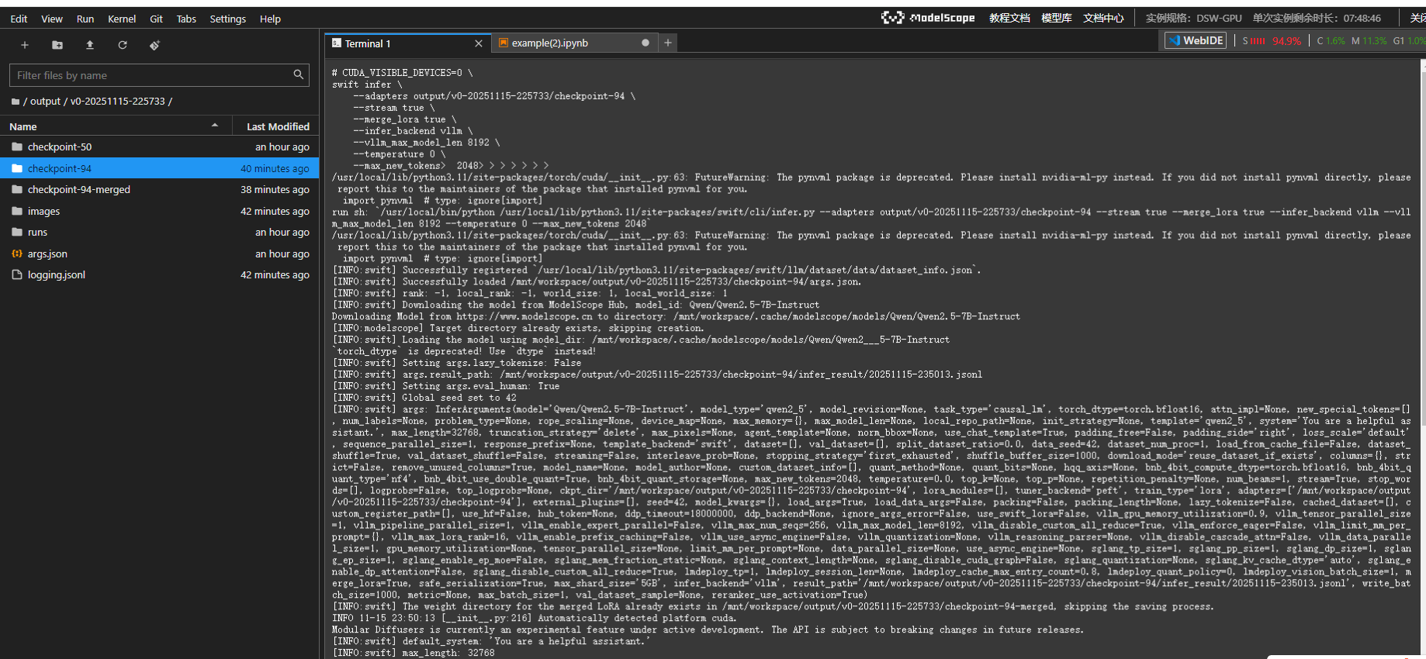Image resolution: width=1426 pixels, height=659 pixels.
Task: Click the unsaved dot on example(2).ipynb tab
Action: click(x=646, y=43)
